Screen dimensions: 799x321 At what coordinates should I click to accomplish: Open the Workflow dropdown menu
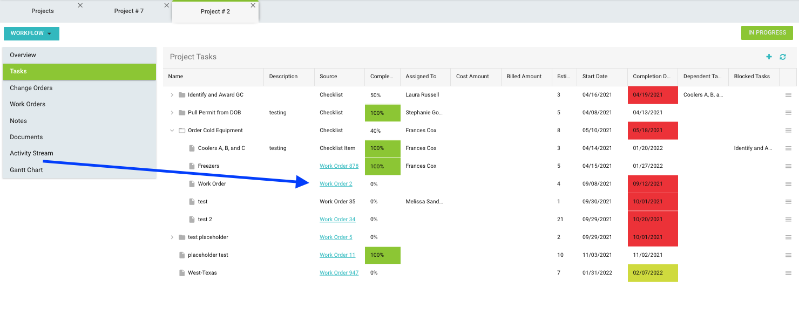(31, 33)
